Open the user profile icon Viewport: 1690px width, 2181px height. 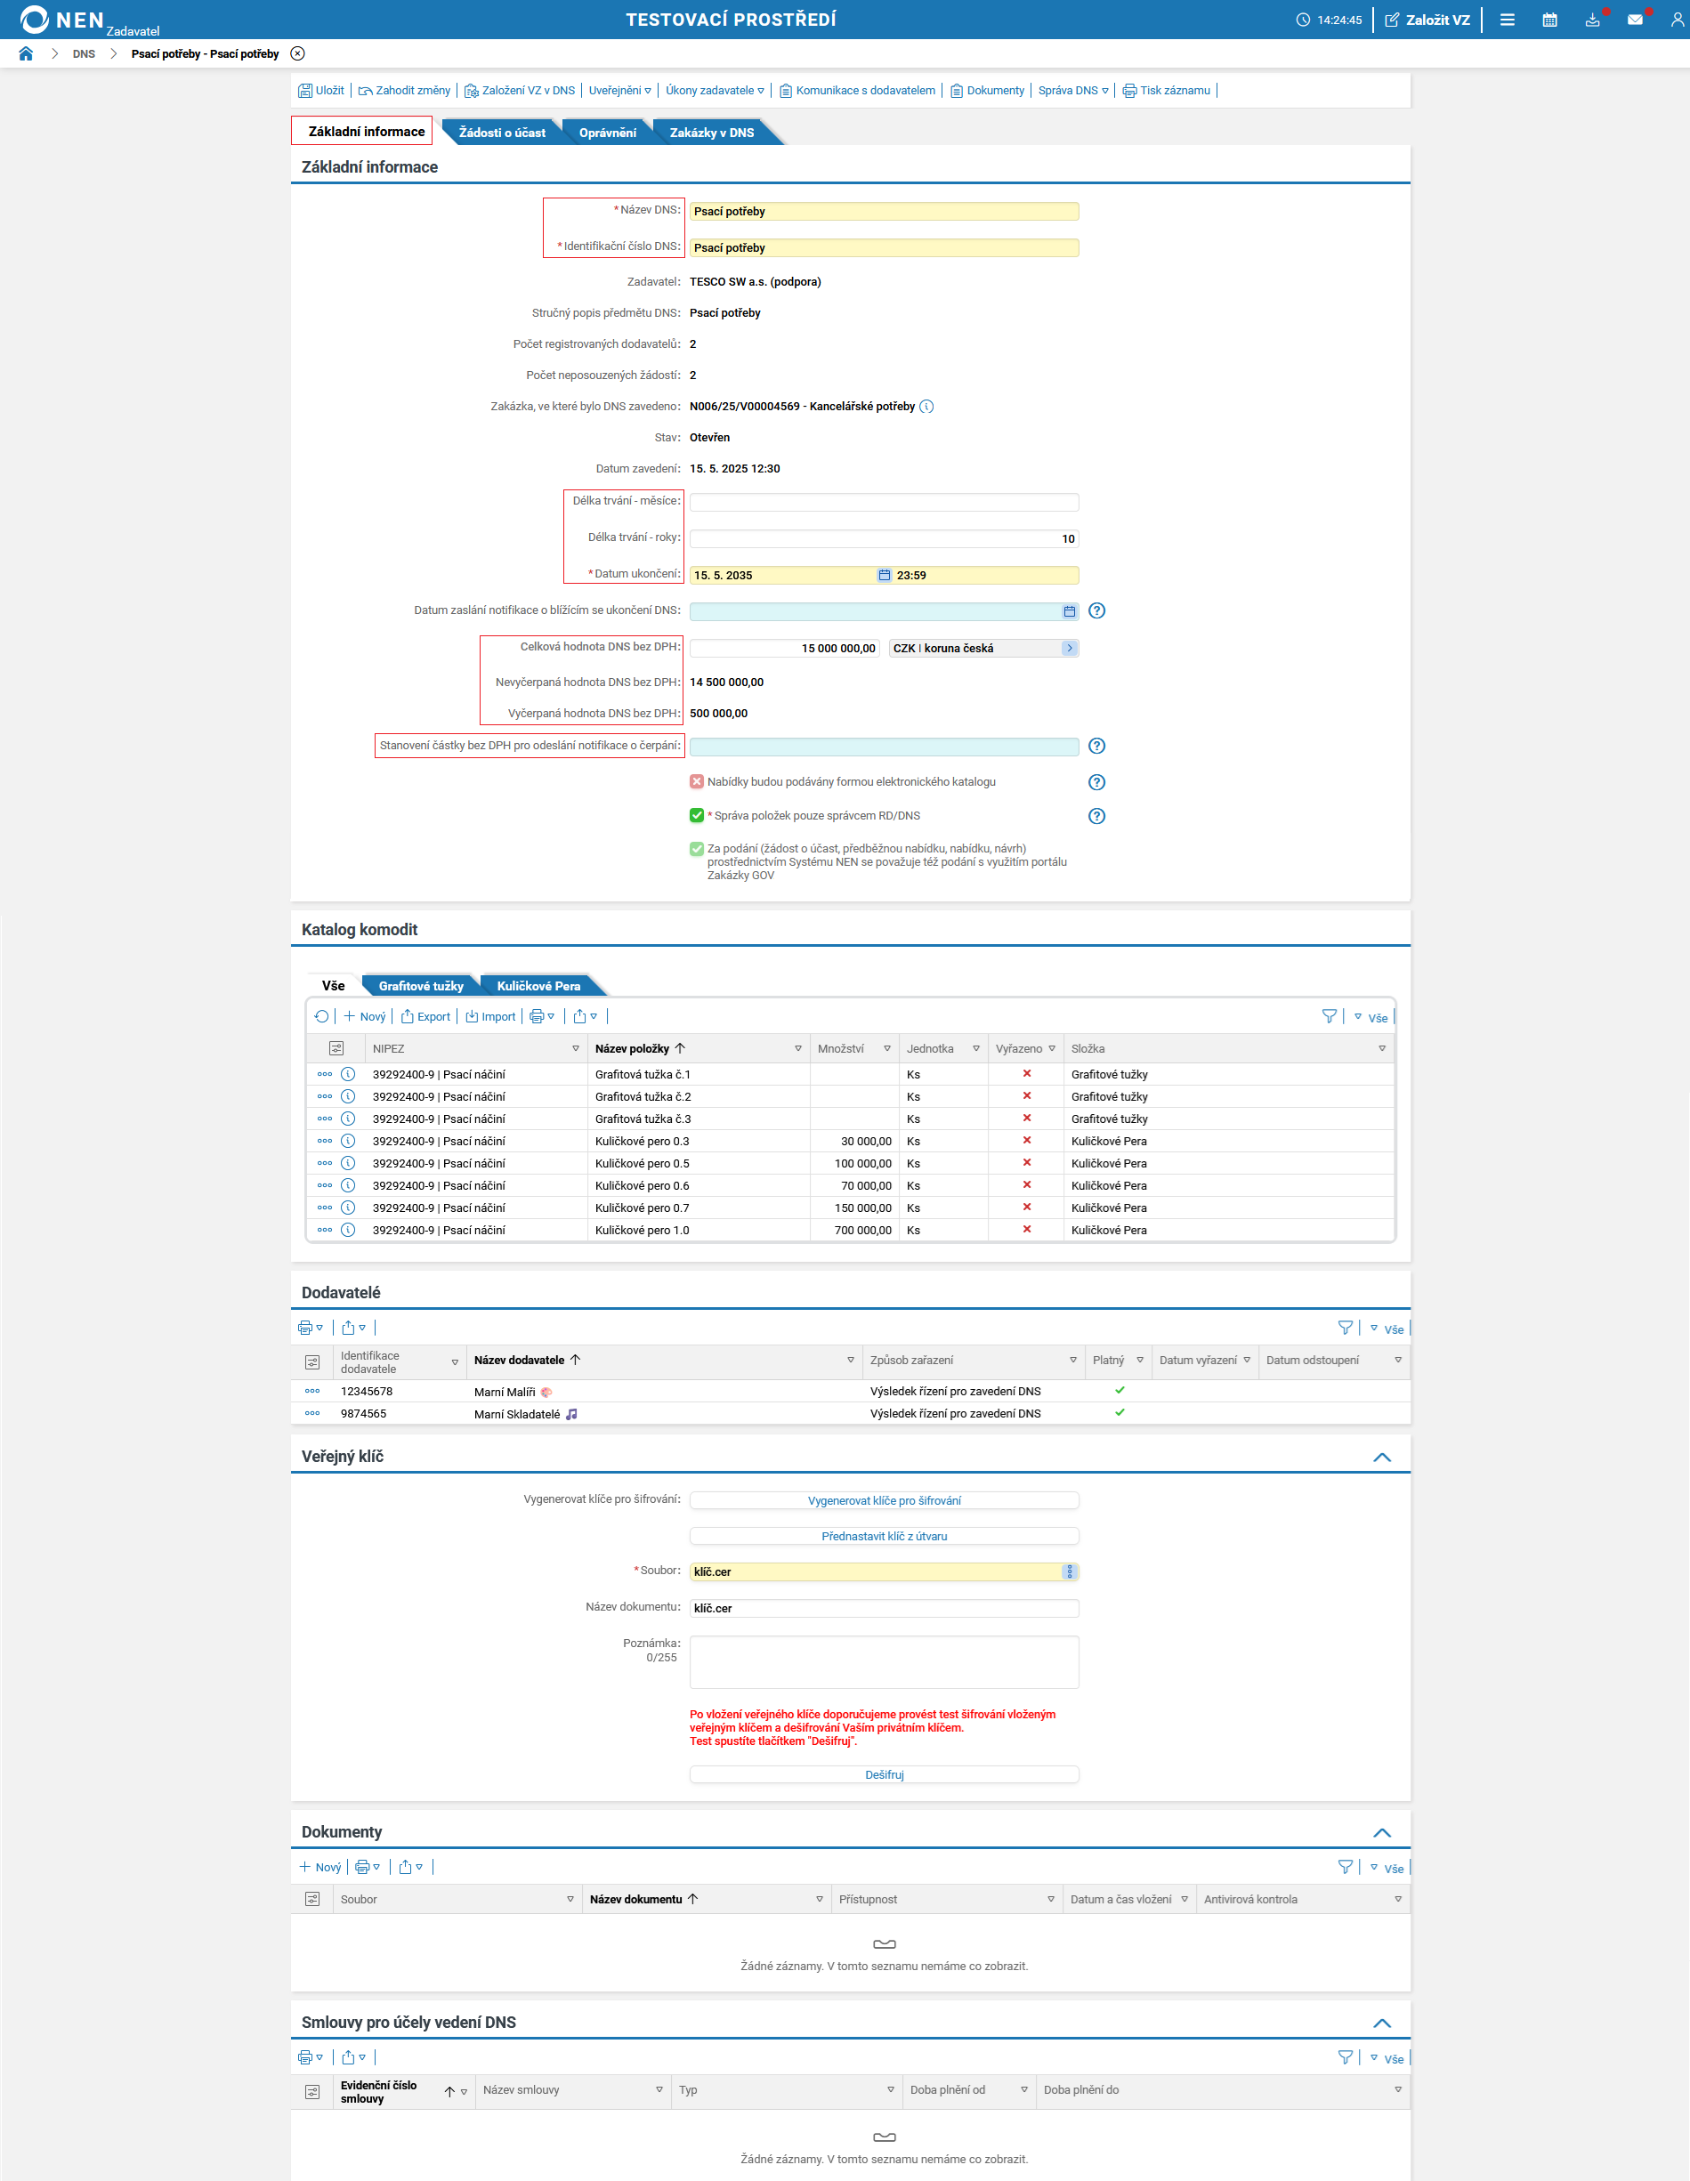[1677, 20]
